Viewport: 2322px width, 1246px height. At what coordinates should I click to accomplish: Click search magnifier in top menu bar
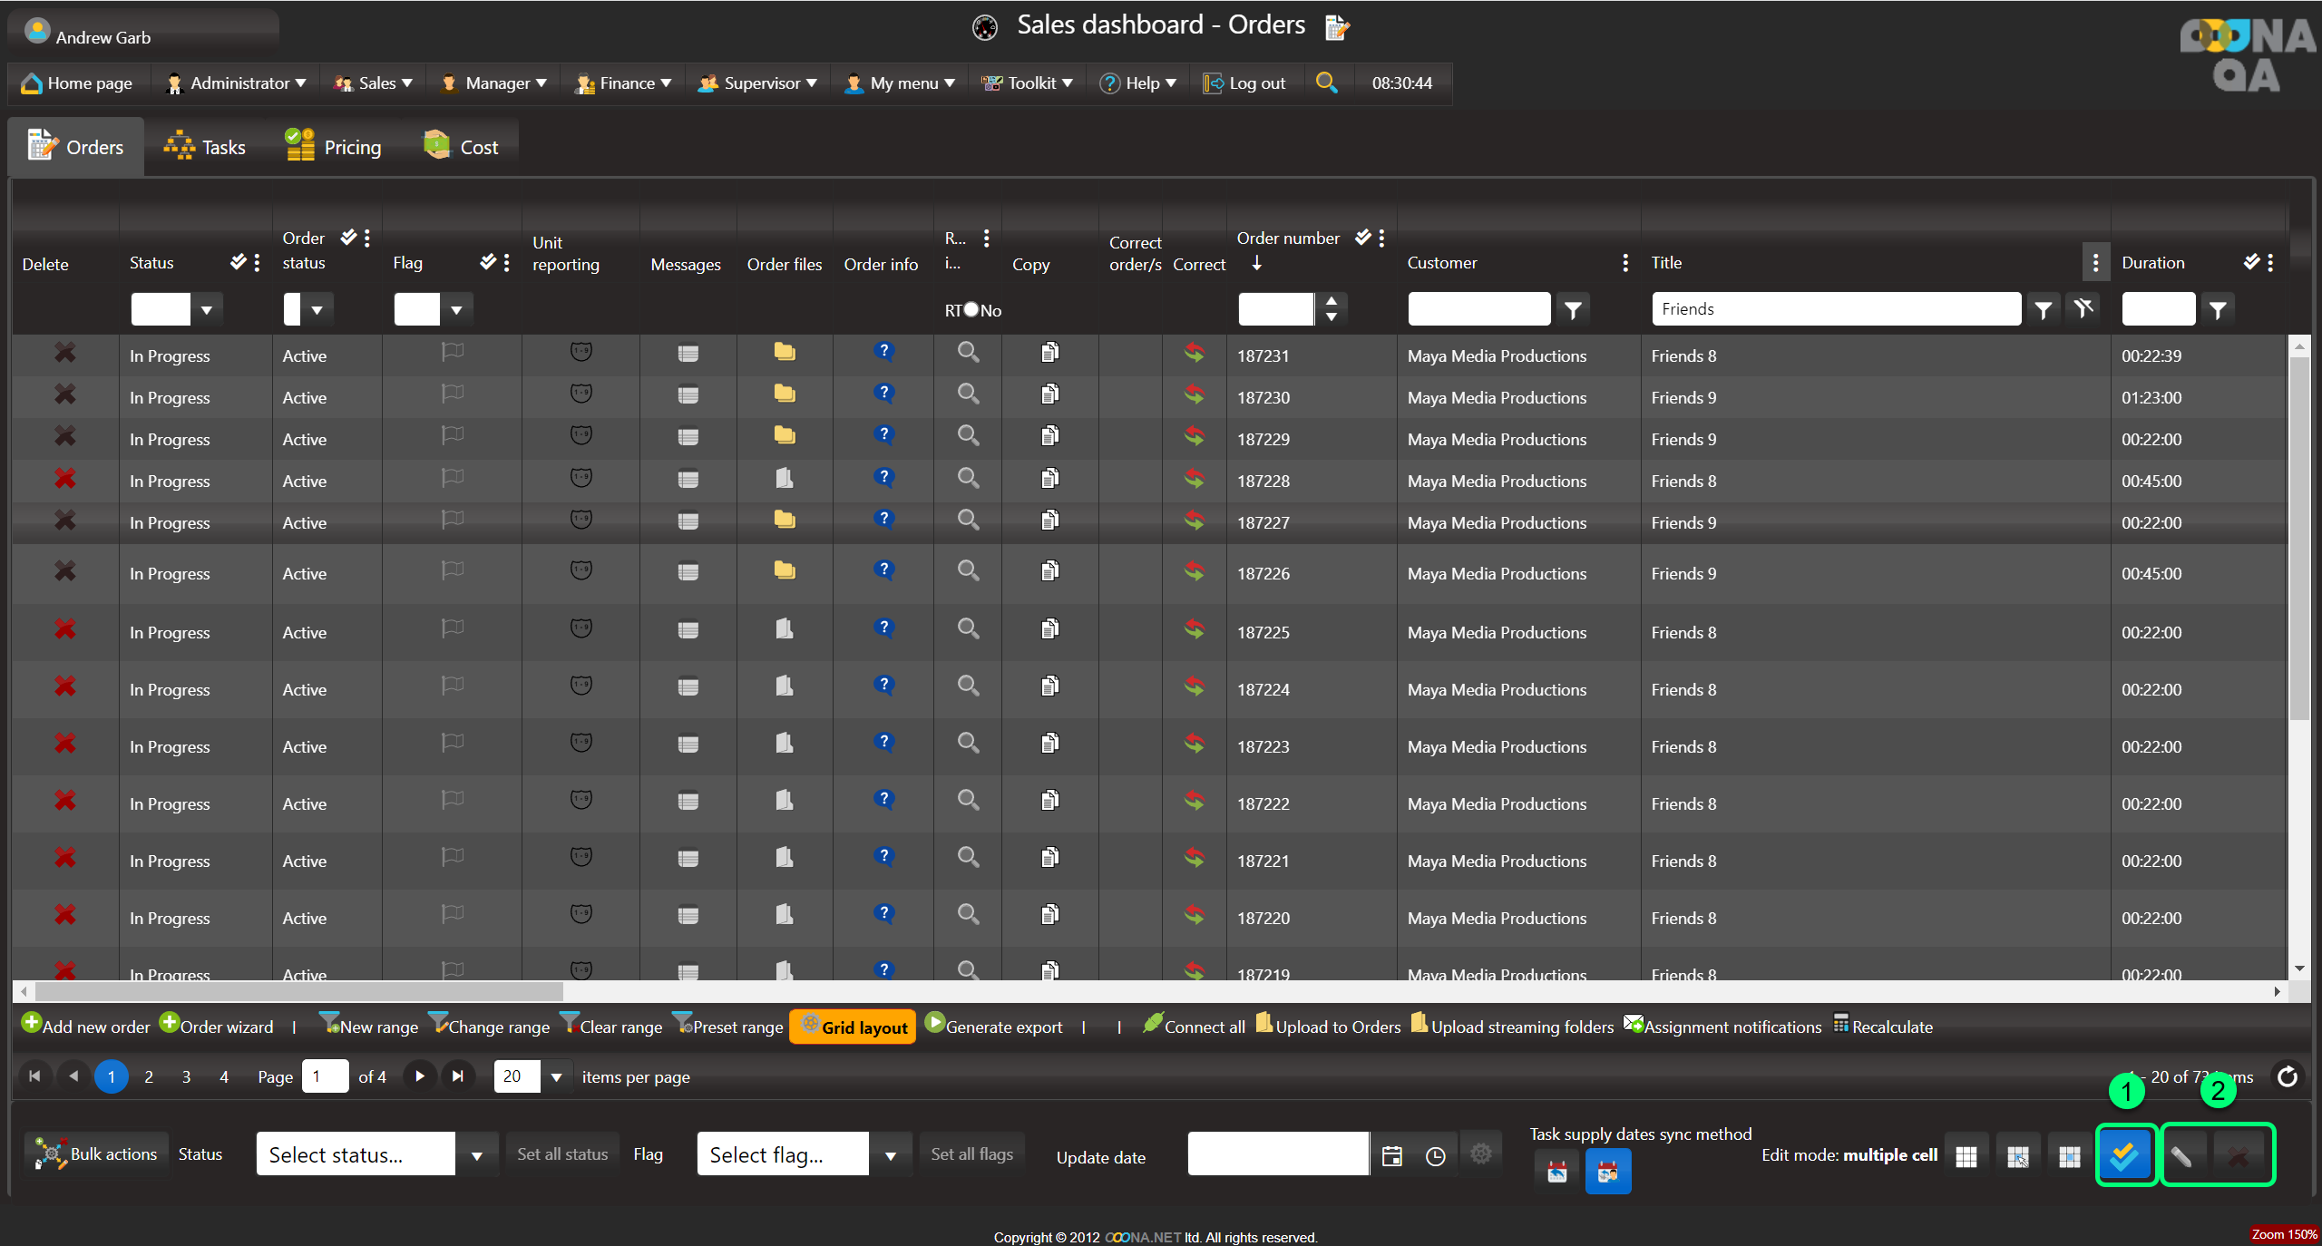1326,83
